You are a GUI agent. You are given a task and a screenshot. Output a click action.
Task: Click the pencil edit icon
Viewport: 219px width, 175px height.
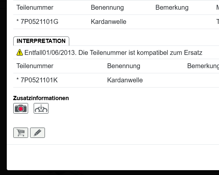[38, 133]
